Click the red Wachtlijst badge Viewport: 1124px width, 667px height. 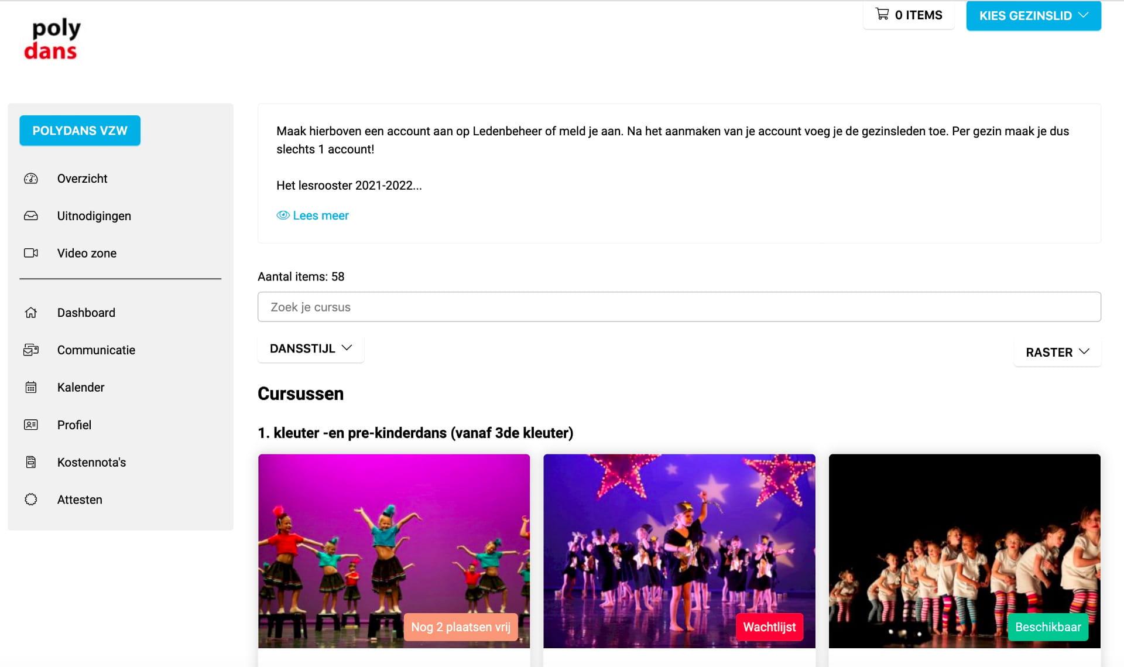point(769,627)
